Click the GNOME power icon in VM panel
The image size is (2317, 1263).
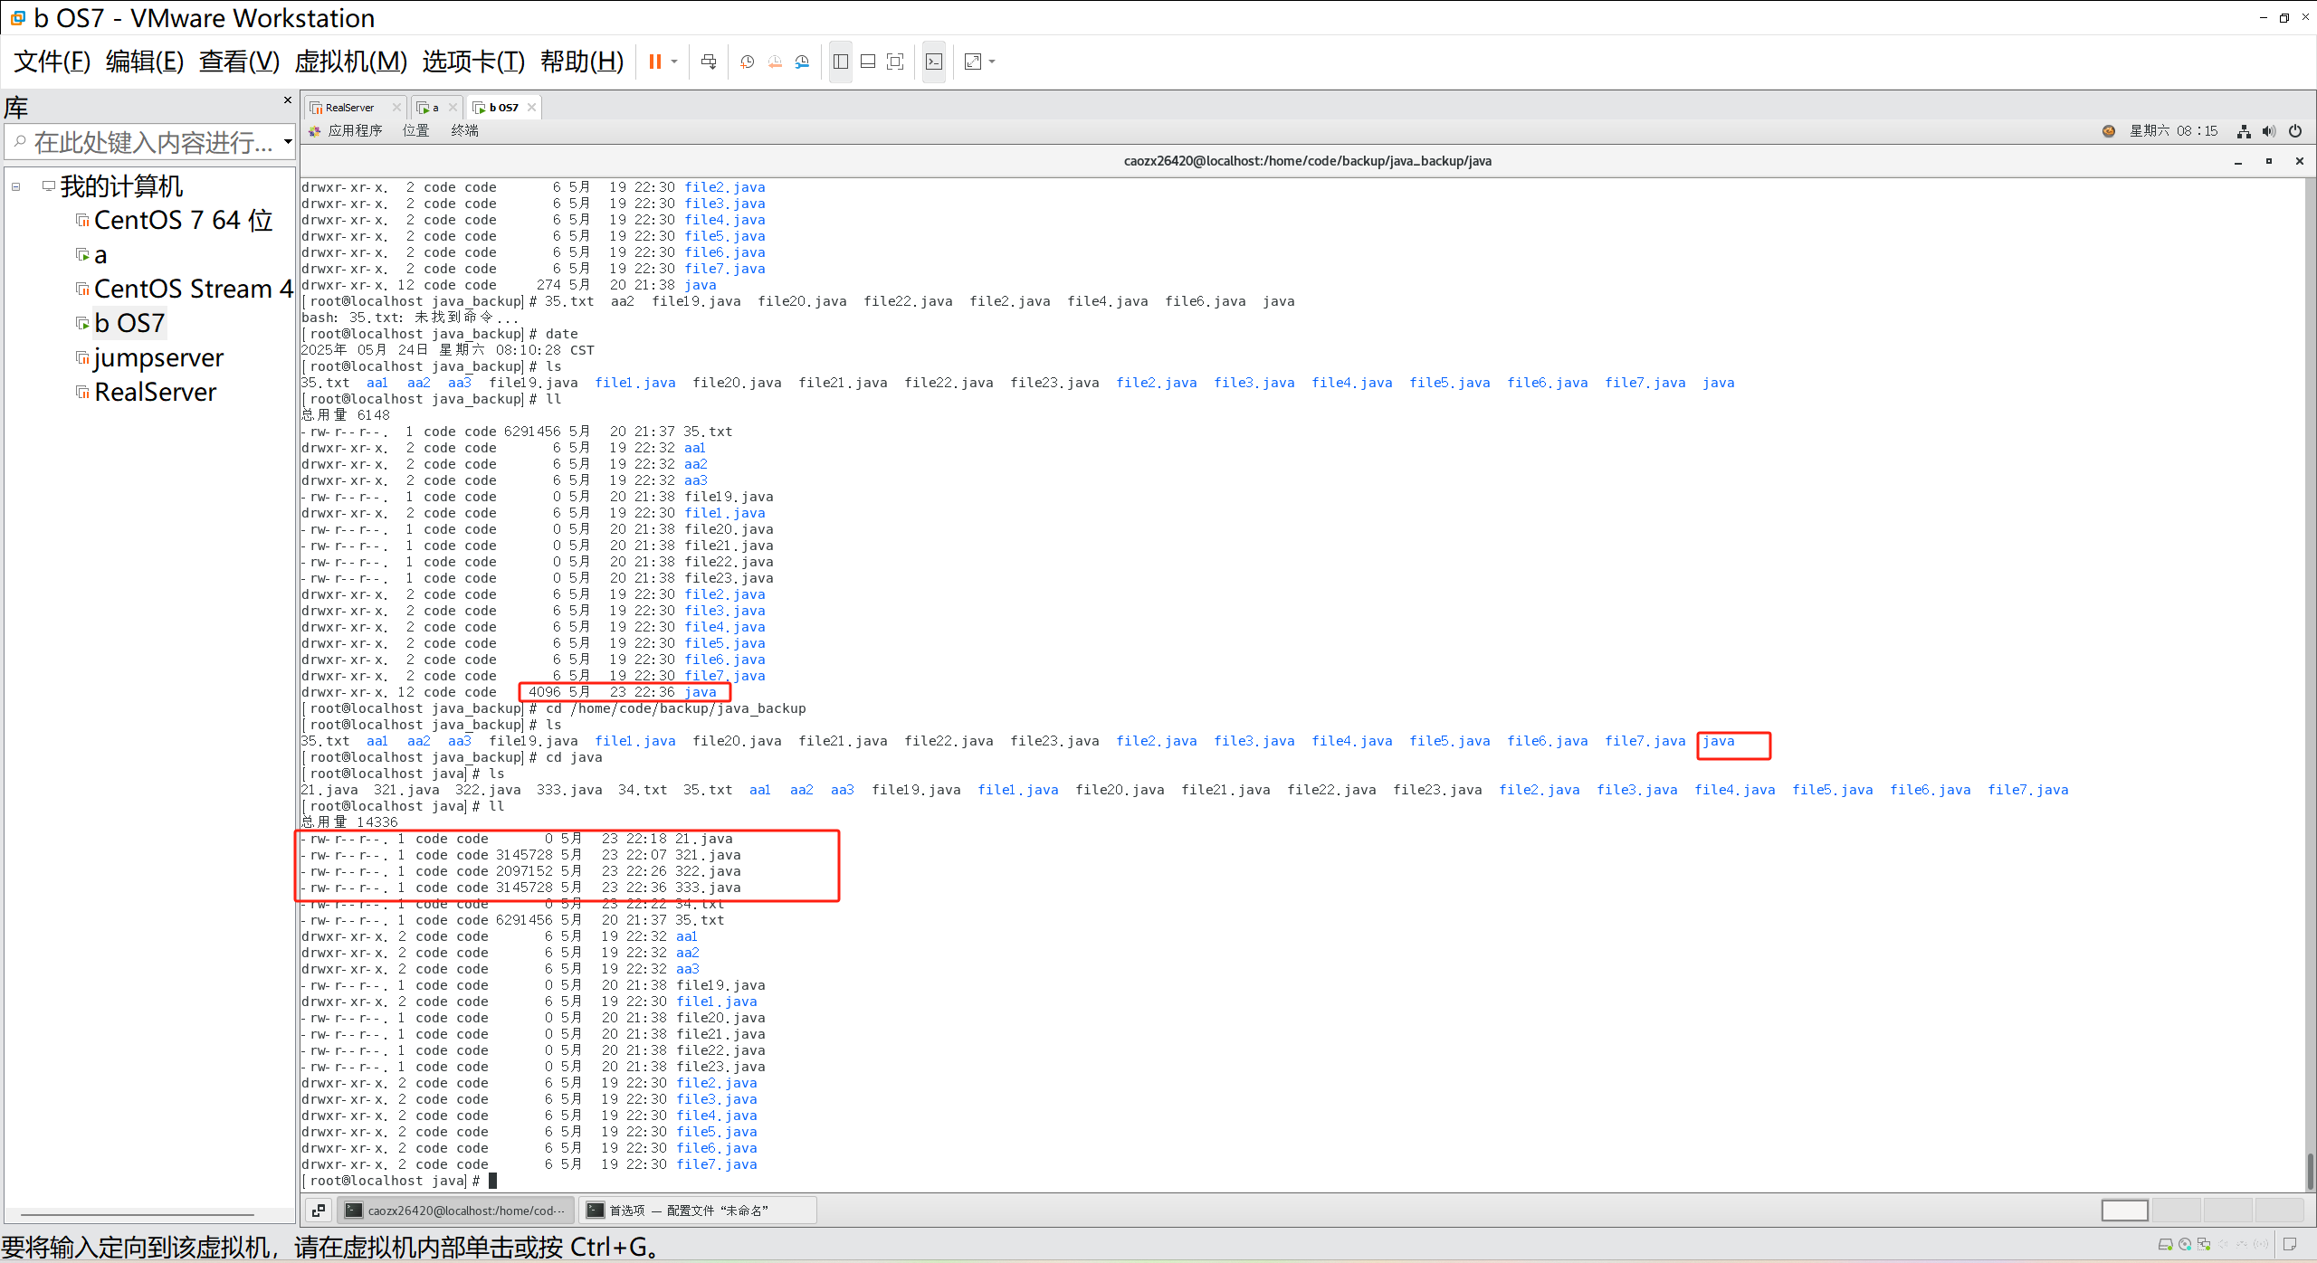(2294, 131)
